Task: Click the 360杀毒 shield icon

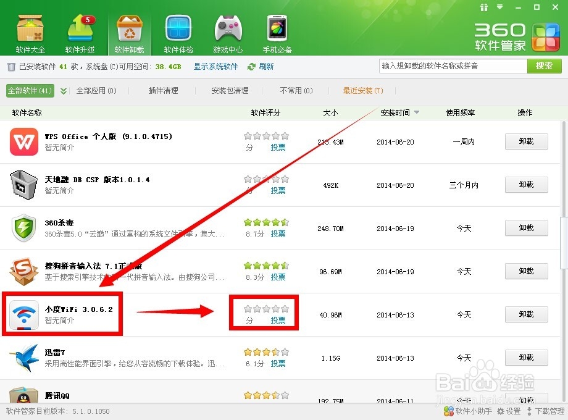Action: (23, 228)
